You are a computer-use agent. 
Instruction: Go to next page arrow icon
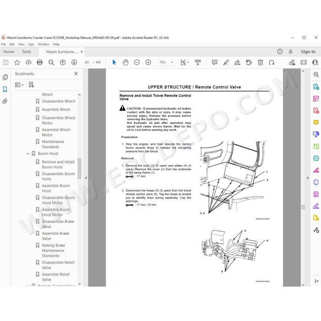point(74,62)
